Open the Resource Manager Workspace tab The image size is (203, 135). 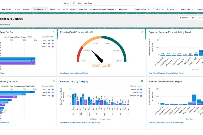103,9
